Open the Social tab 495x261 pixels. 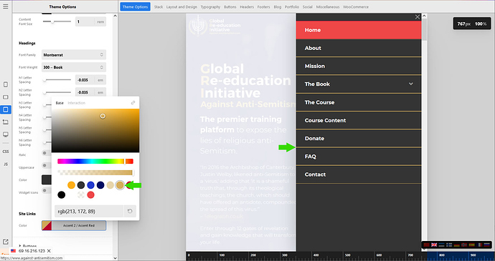(x=308, y=7)
